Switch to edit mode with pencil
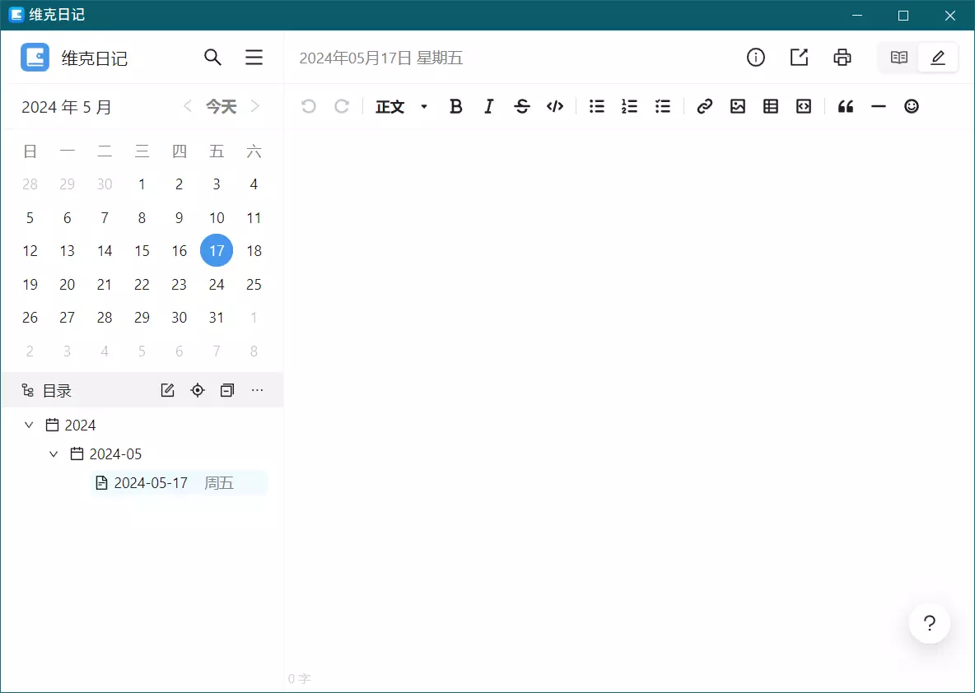975x693 pixels. coord(938,58)
